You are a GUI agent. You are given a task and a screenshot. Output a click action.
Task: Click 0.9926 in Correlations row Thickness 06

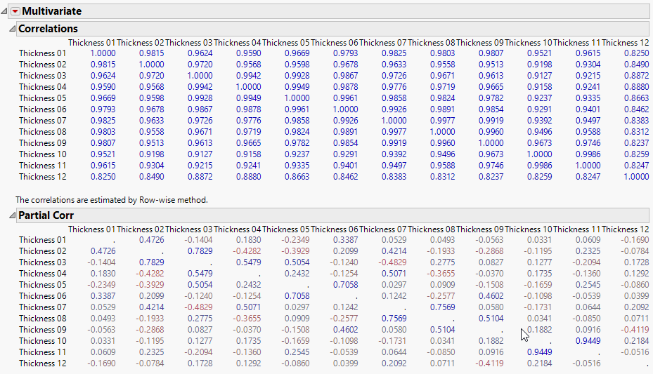pyautogui.click(x=394, y=109)
